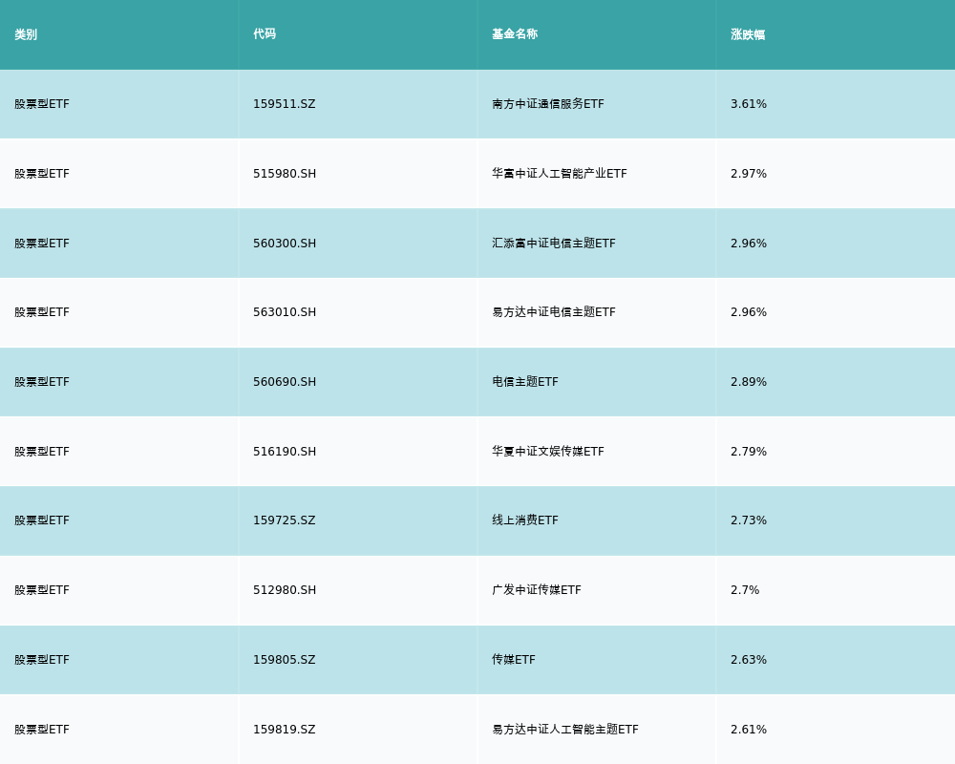The height and width of the screenshot is (764, 955).
Task: Click fund name 华富中证人工智能产业ETF
Action: pyautogui.click(x=559, y=174)
